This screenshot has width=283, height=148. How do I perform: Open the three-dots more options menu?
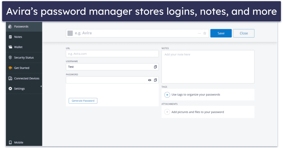199,33
